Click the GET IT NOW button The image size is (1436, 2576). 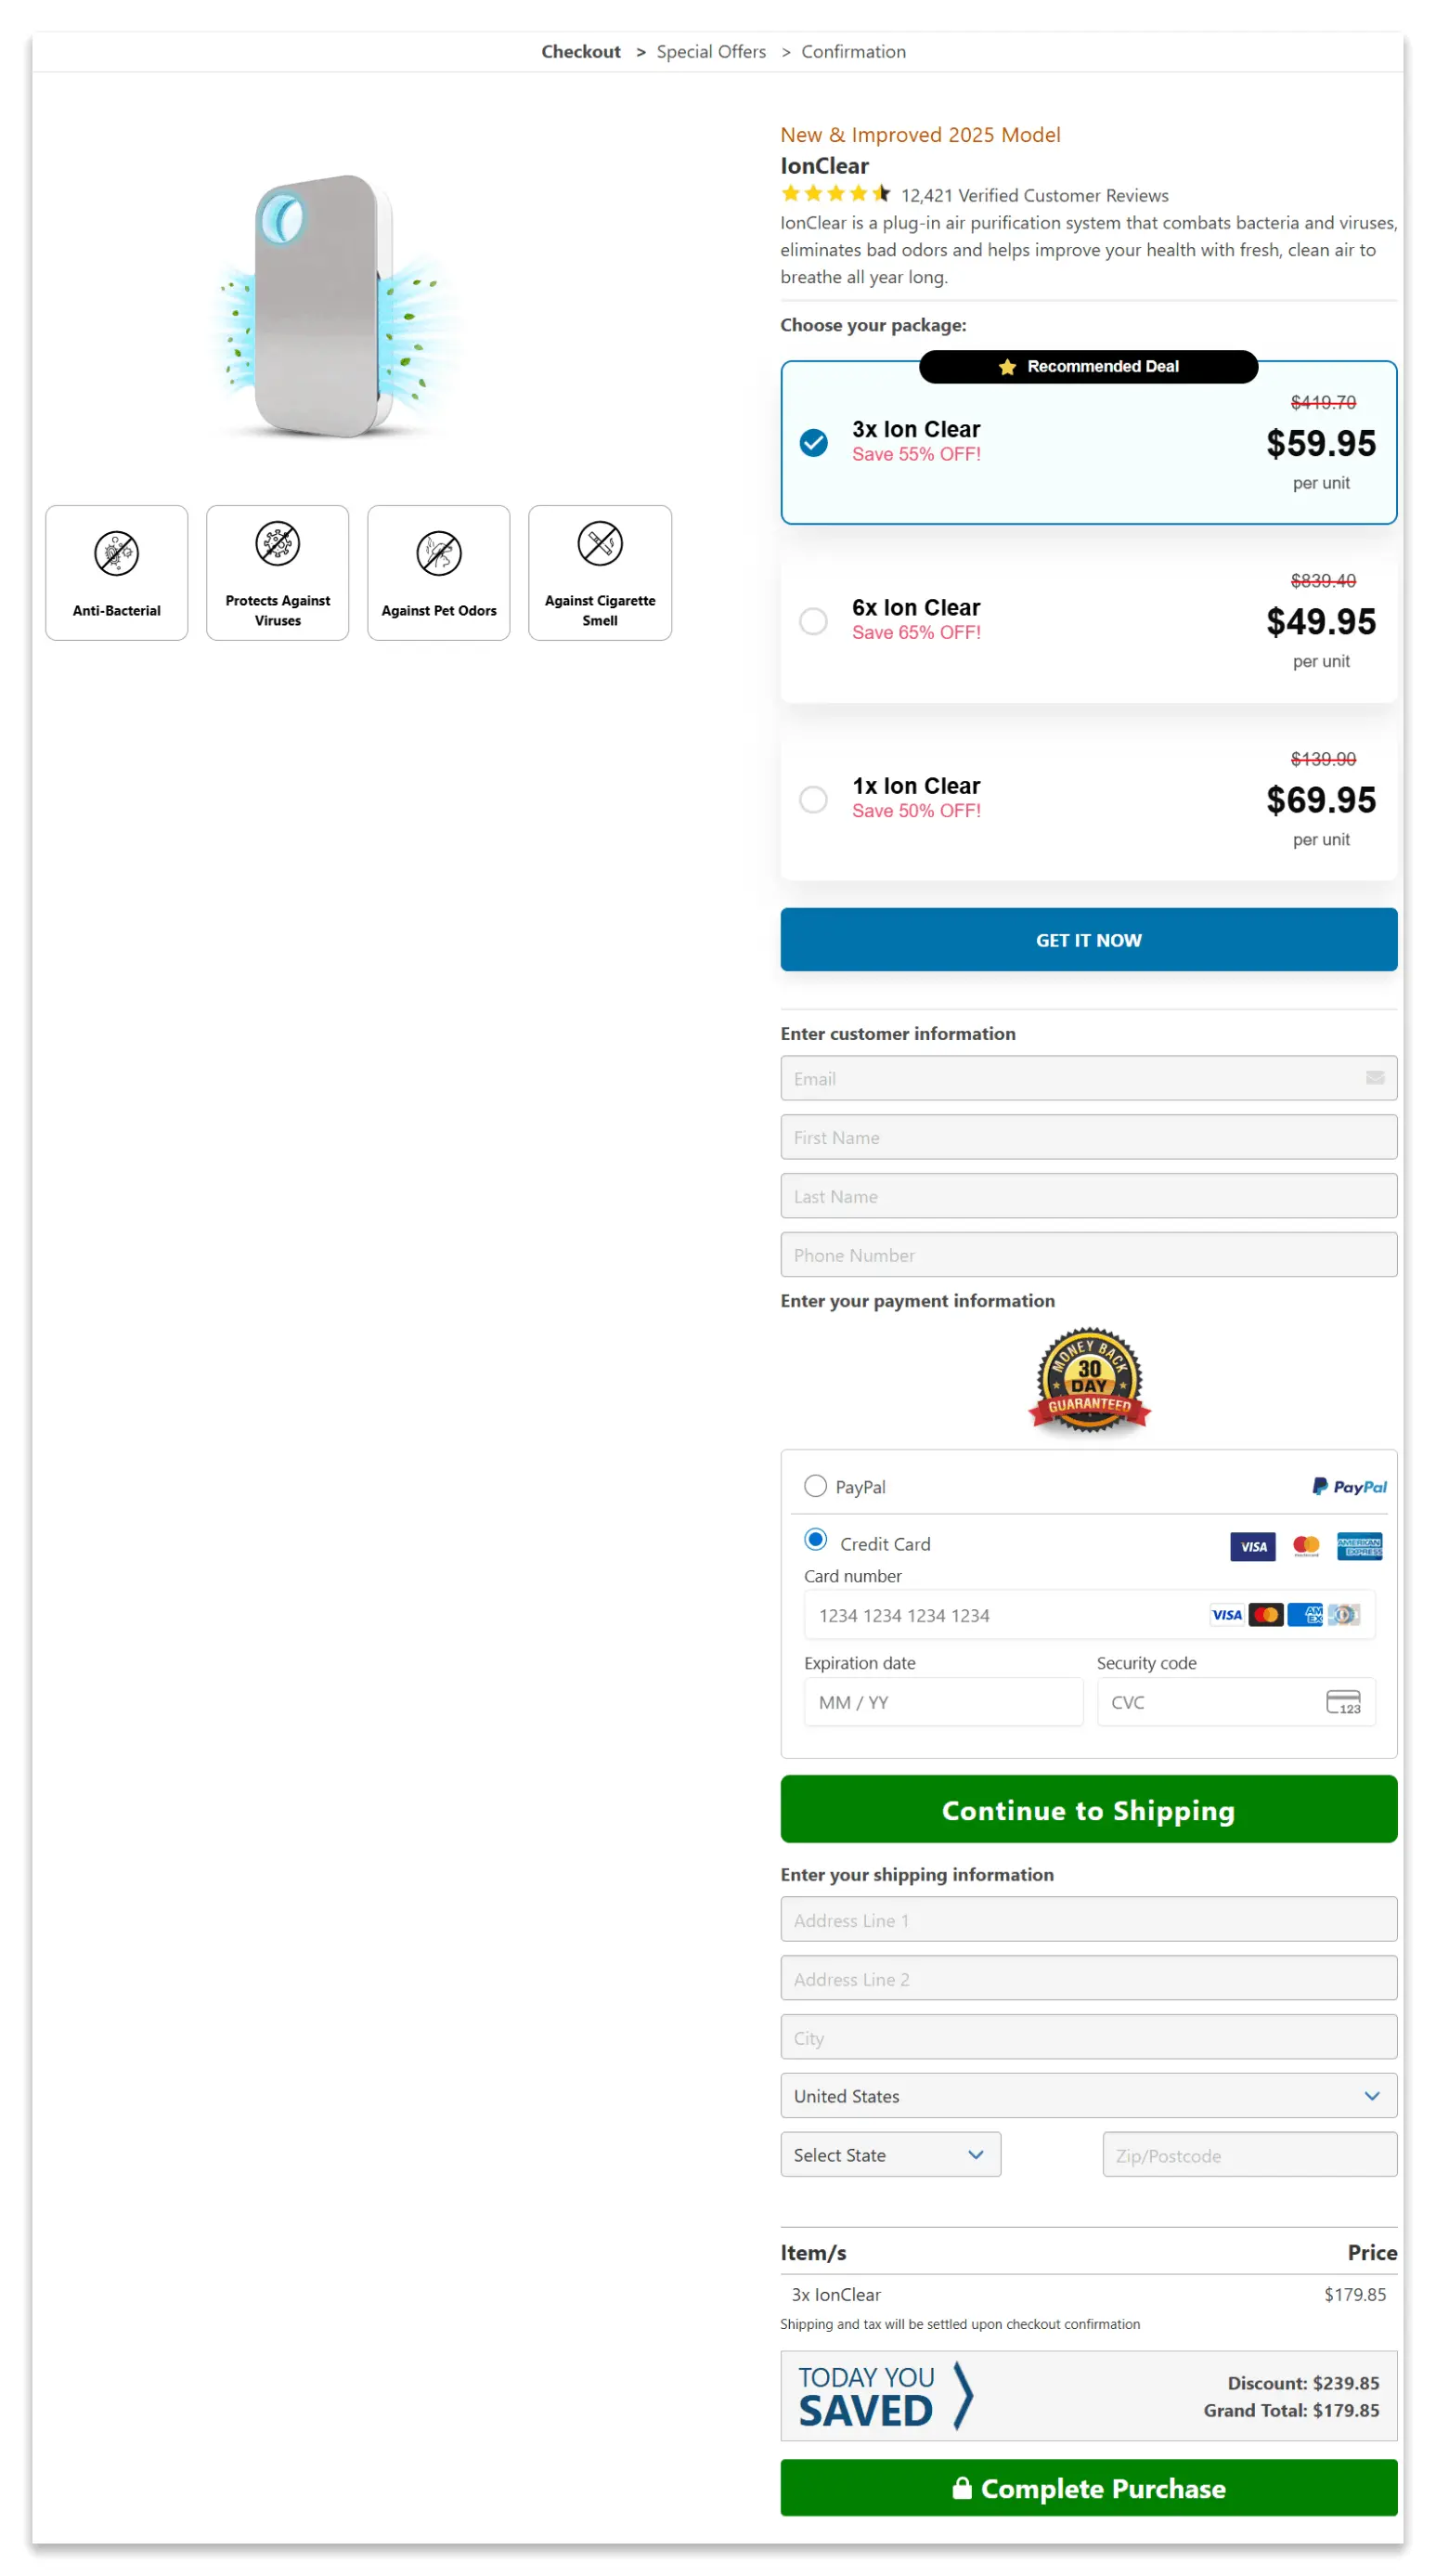coord(1088,940)
